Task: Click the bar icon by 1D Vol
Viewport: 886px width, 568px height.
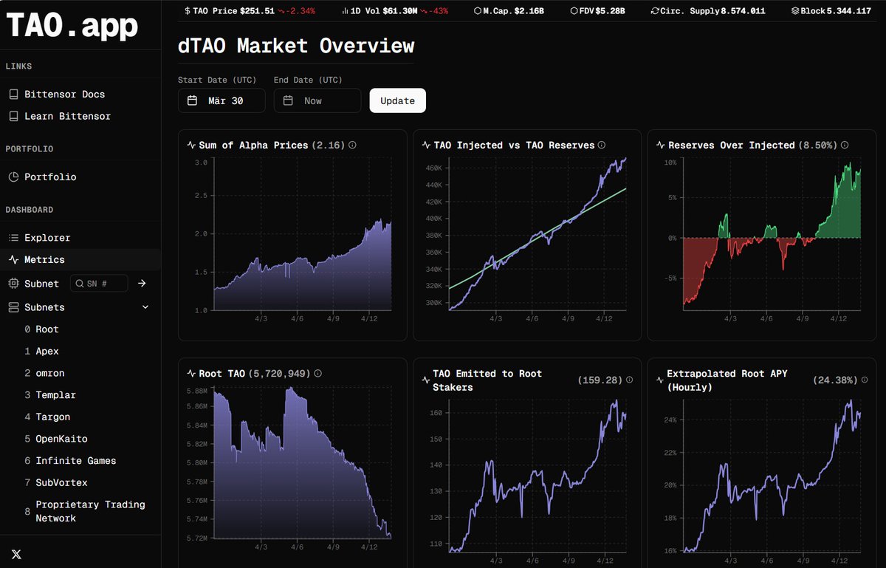Action: [x=345, y=11]
